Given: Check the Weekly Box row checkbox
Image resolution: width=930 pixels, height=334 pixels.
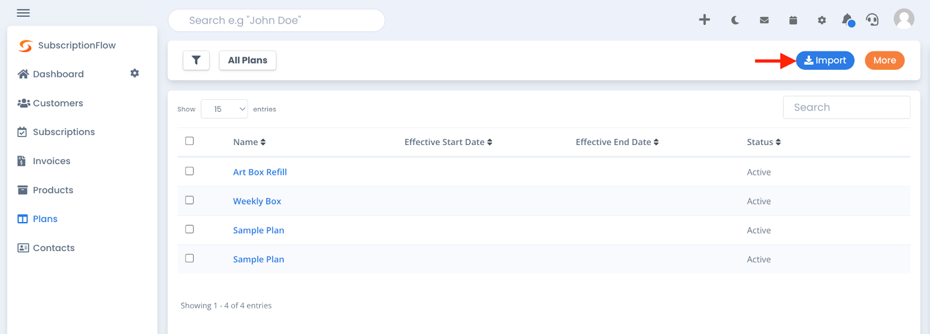Looking at the screenshot, I should [x=189, y=200].
